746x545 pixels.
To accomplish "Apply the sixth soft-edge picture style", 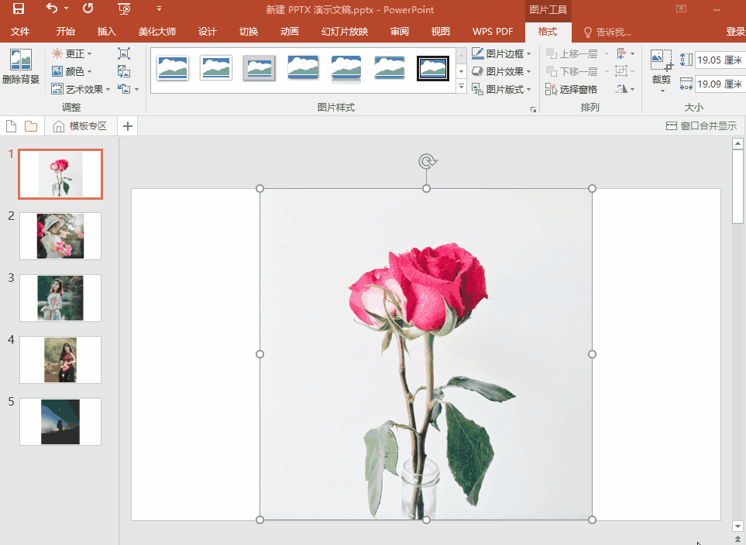I will (x=390, y=67).
